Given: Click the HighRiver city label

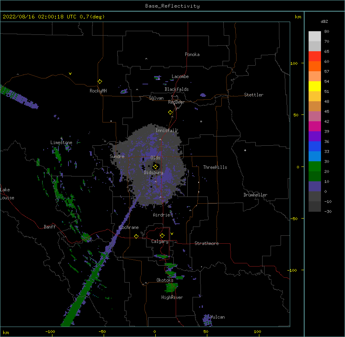Looking at the screenshot, I should coord(172,297).
